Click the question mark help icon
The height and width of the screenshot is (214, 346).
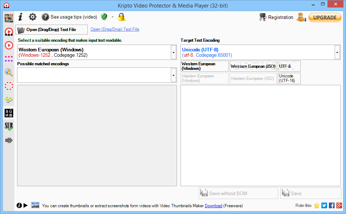(x=45, y=17)
